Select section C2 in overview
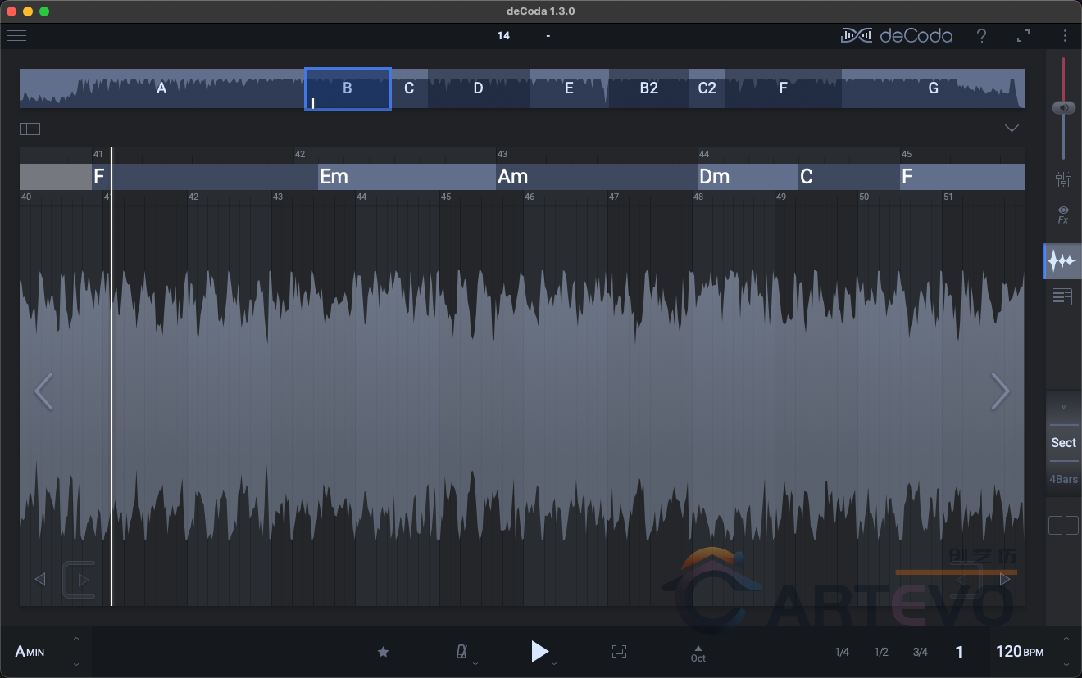The image size is (1082, 678). pos(707,88)
